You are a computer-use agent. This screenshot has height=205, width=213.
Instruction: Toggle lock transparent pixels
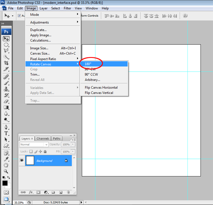click(x=31, y=151)
